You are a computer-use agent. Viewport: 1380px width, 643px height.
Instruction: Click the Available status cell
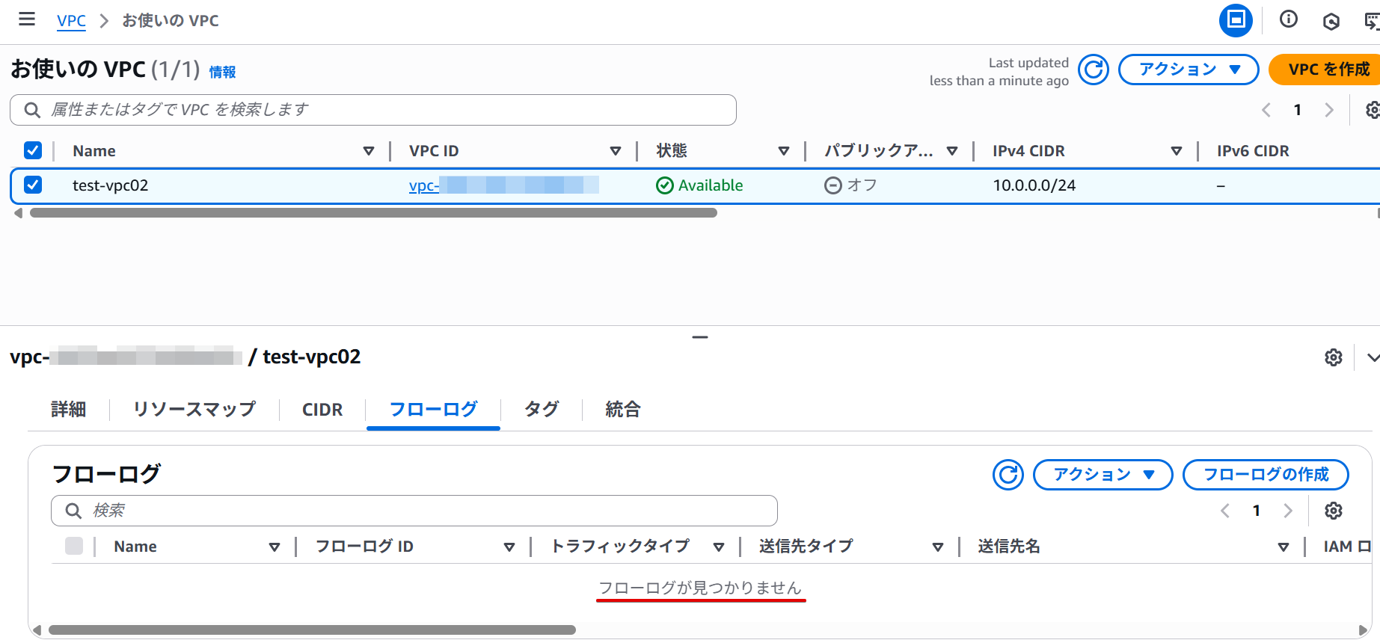click(x=699, y=185)
